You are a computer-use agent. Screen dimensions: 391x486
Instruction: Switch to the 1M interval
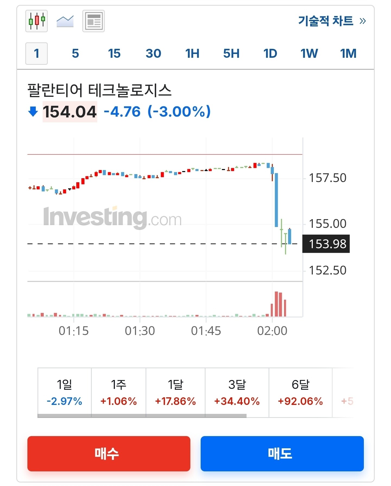(348, 53)
